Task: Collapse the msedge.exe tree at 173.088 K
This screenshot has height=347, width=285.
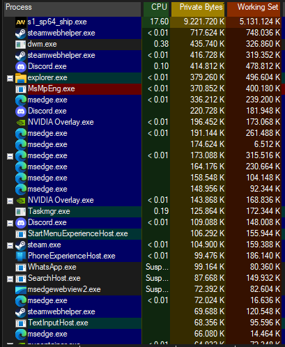Action: [10, 157]
